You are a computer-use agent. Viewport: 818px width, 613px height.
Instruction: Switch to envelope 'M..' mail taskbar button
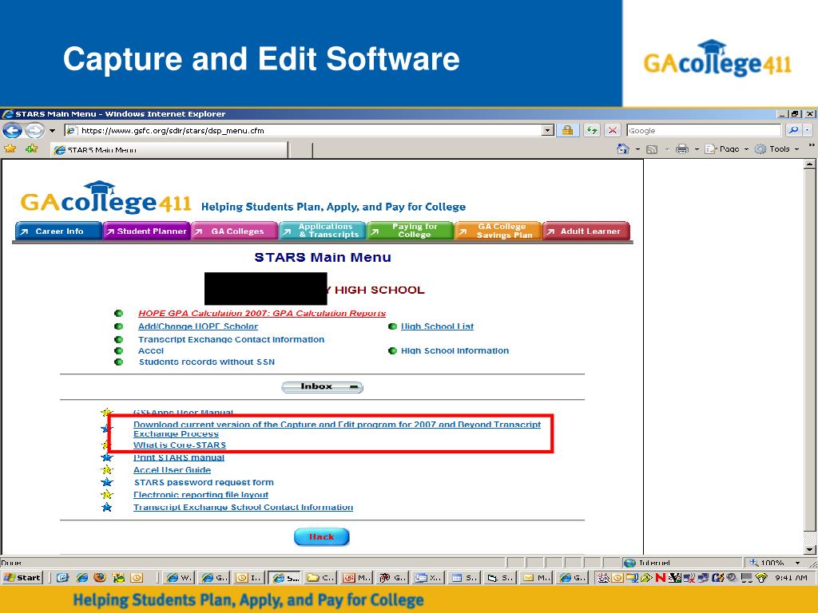click(x=536, y=578)
